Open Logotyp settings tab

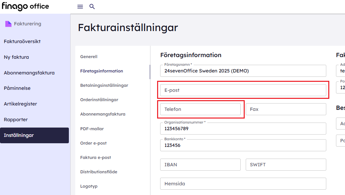tap(89, 186)
